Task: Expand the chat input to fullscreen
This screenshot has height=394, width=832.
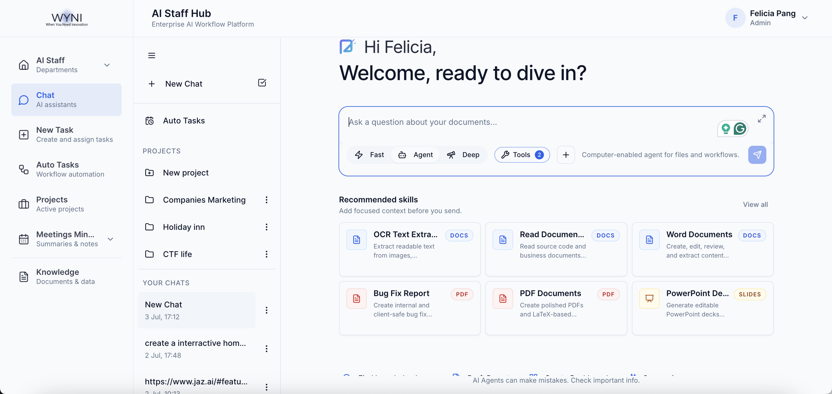Action: pos(762,119)
